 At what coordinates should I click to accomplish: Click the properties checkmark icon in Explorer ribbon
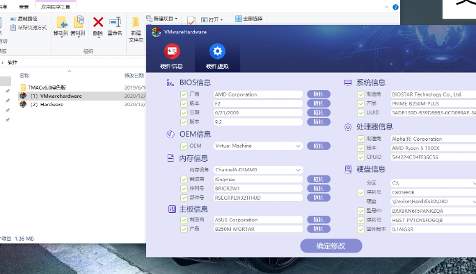pos(191,21)
